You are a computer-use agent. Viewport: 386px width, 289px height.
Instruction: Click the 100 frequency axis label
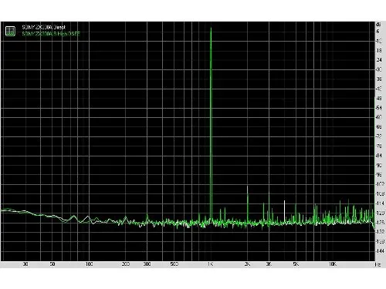click(x=89, y=264)
